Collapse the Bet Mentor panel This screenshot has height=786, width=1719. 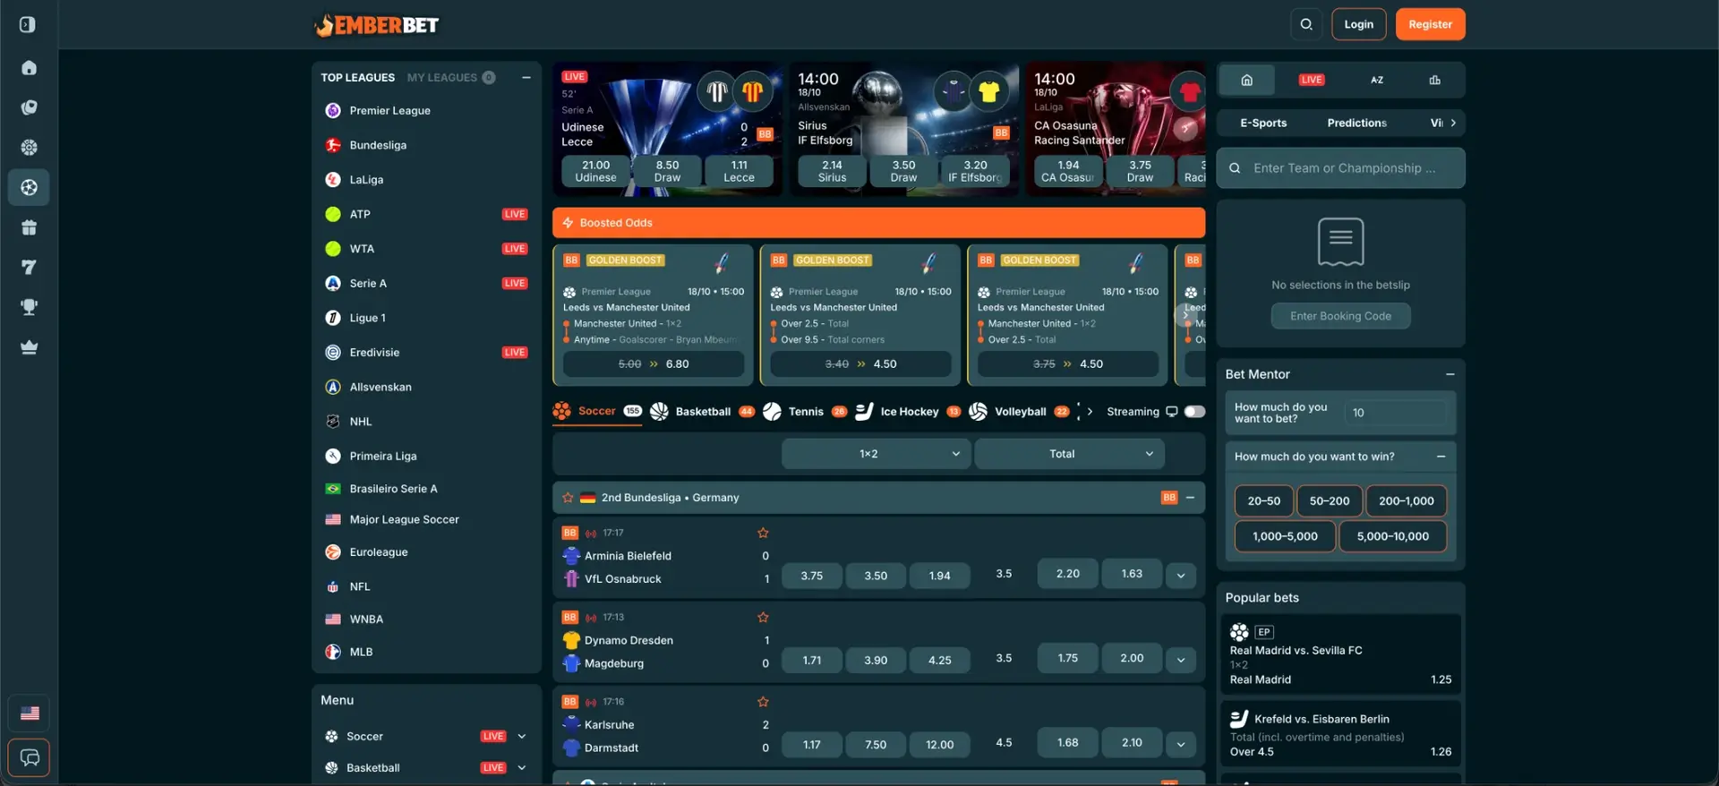(x=1450, y=374)
